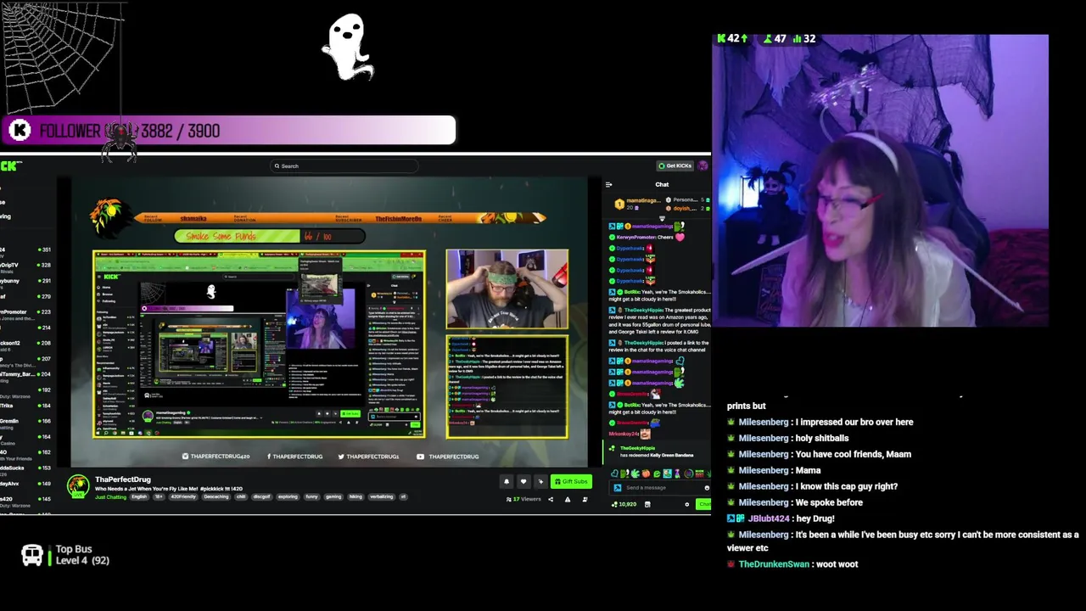Screen dimensions: 1086x611
Task: Click the icon right of report triangle
Action: [585, 499]
